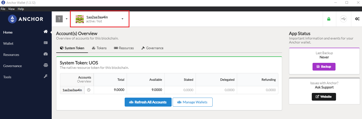Click Manage Wallets button
Viewport: 362px width, 119px height.
pos(193,102)
